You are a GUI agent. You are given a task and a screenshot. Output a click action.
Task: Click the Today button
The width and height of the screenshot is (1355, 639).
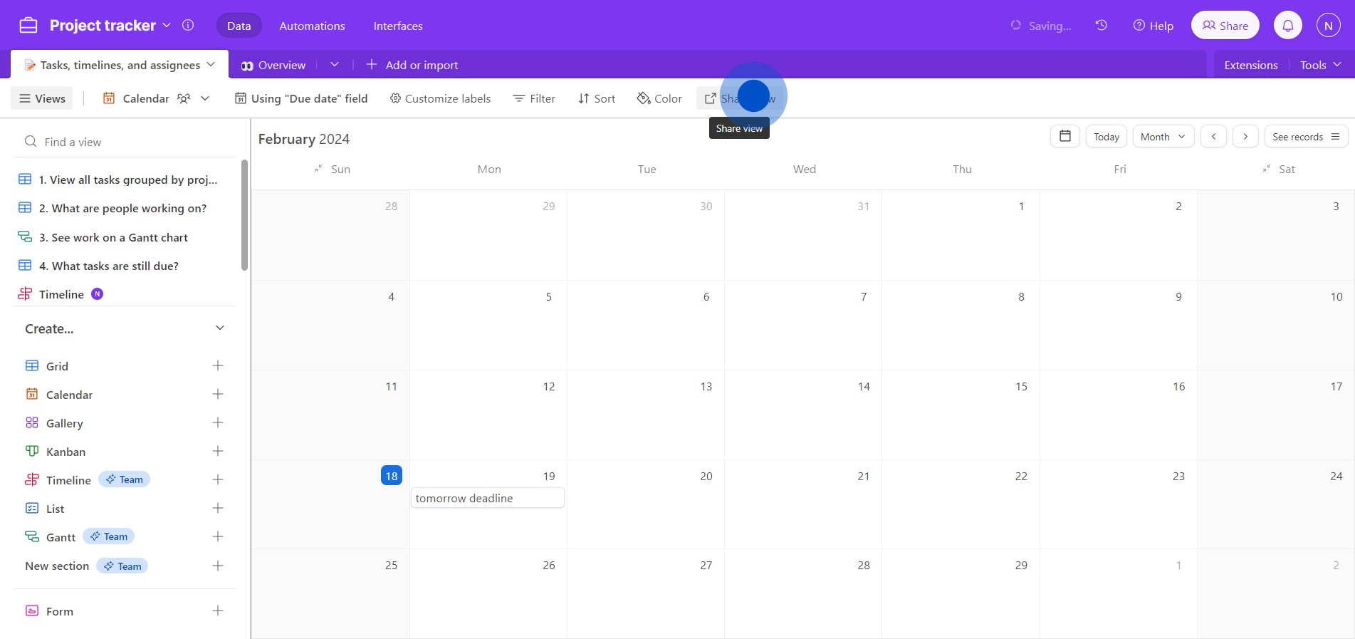pos(1106,136)
